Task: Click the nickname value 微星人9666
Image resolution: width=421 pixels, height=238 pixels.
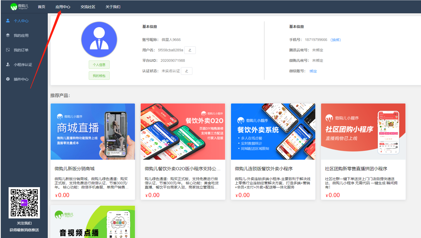Action: (171, 40)
